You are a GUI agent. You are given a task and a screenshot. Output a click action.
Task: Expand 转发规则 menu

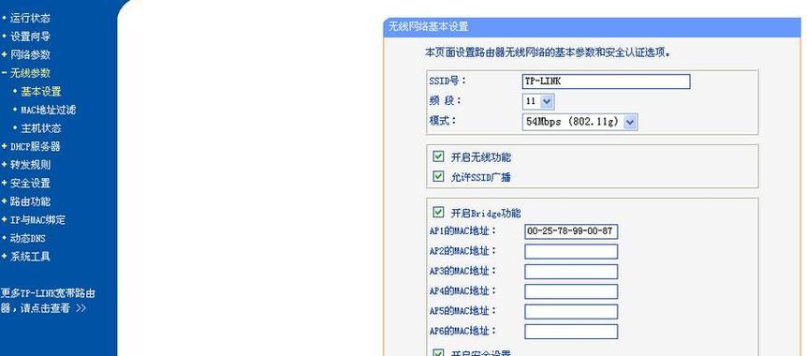click(x=30, y=165)
